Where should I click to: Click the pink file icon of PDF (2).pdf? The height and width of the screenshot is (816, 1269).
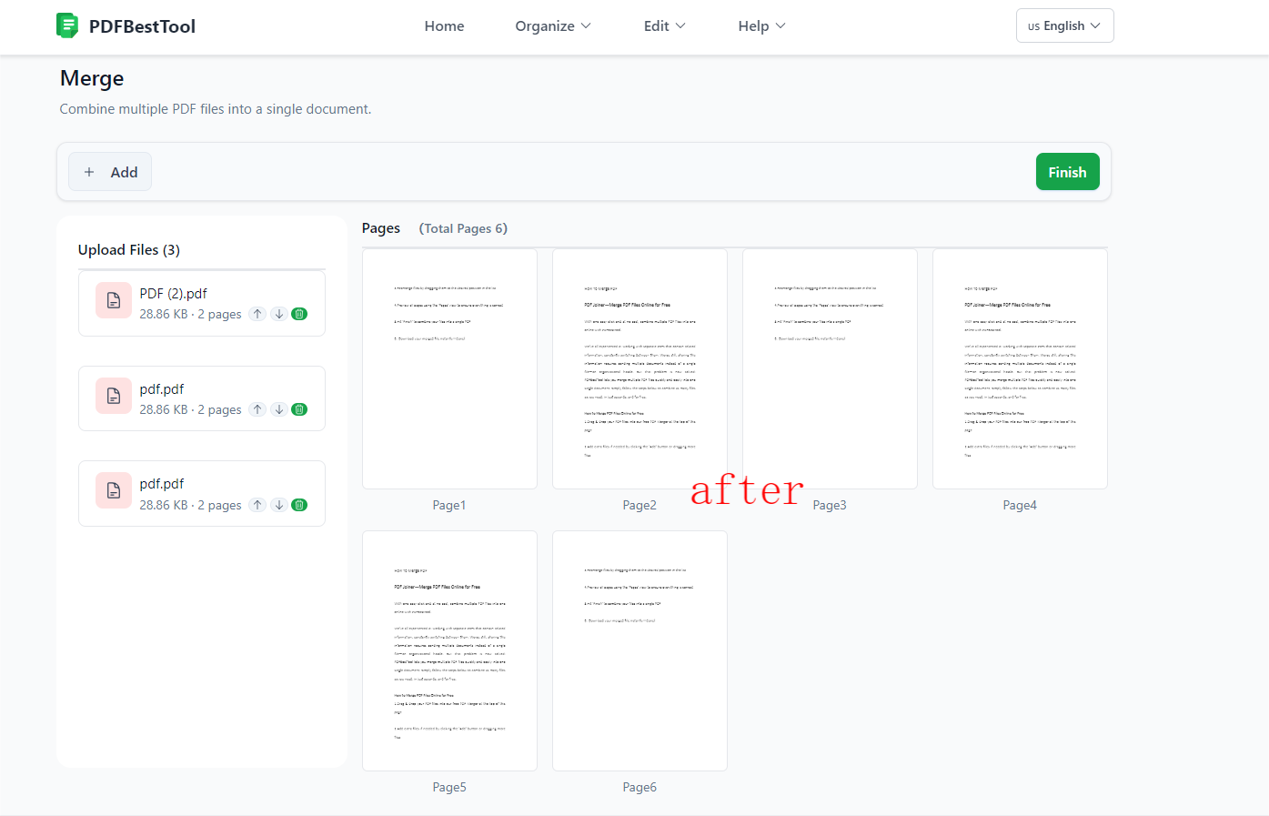click(x=114, y=300)
